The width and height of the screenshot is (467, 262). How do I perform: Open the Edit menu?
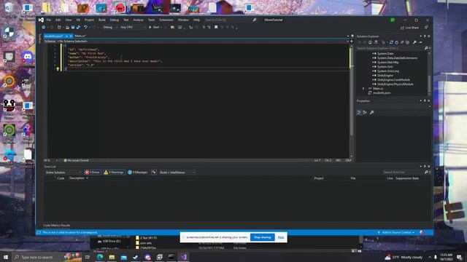[x=58, y=20]
